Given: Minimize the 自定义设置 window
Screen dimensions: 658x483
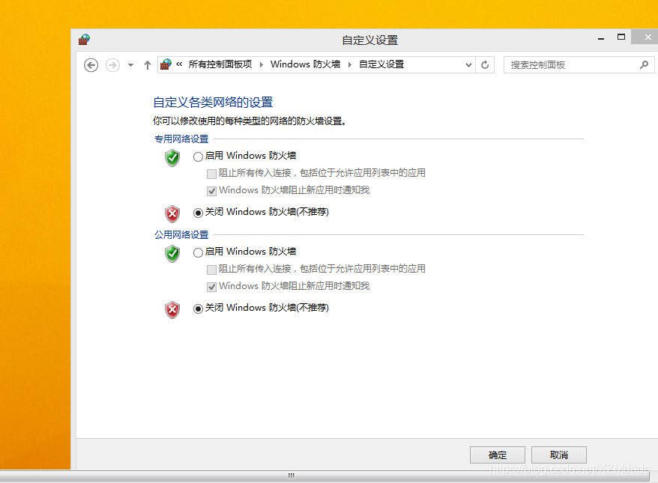Looking at the screenshot, I should (x=601, y=38).
